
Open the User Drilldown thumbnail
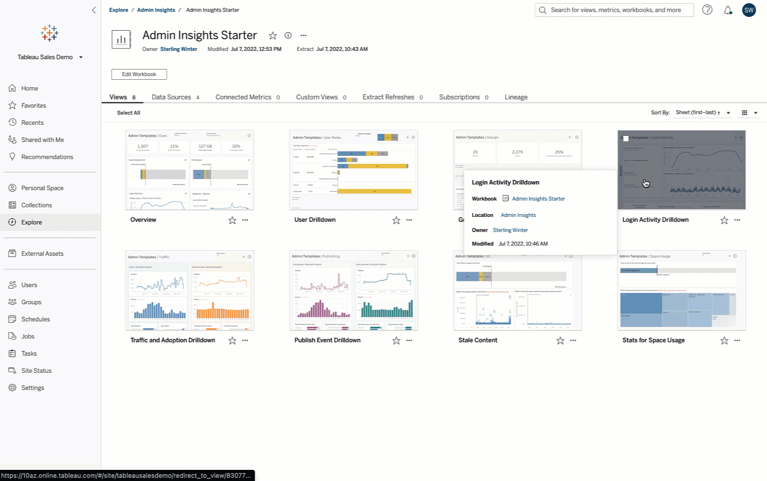(x=353, y=170)
